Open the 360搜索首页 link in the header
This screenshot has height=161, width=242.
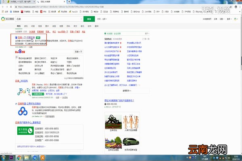207,19
